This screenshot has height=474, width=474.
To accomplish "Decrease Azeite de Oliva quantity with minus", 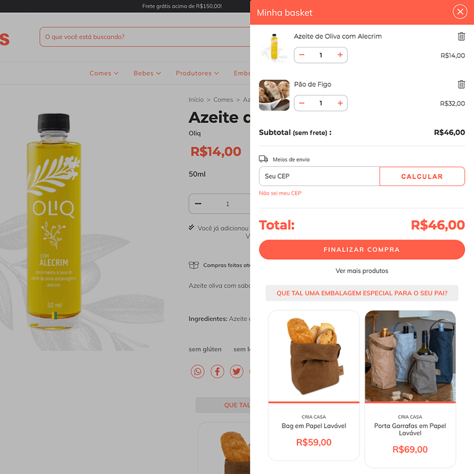I will [301, 55].
